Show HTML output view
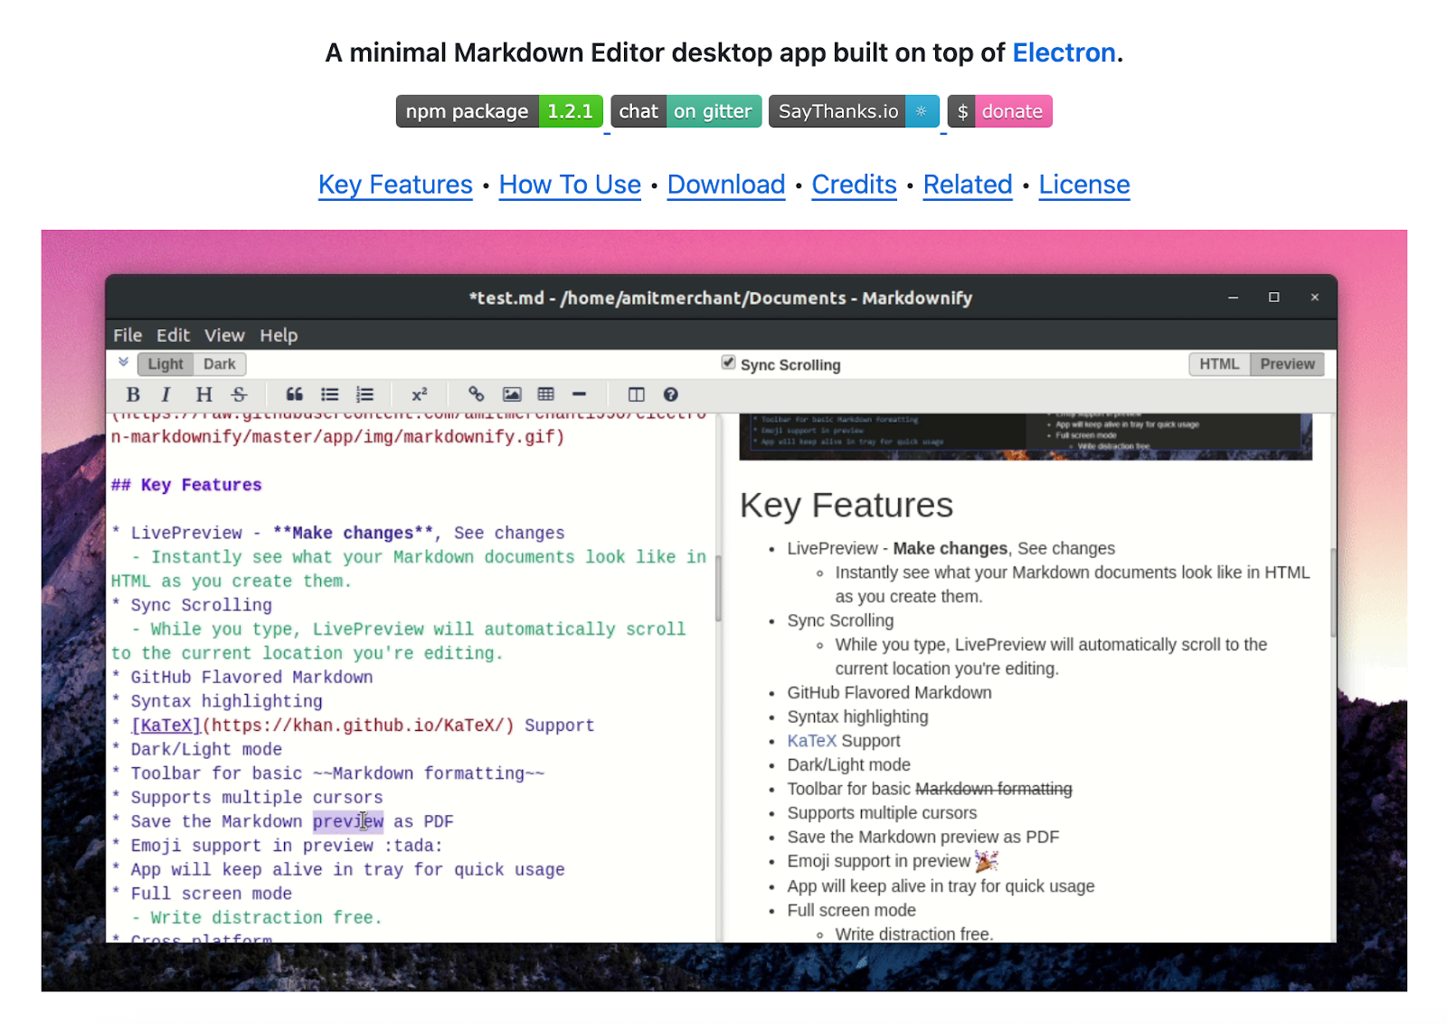Viewport: 1447px width, 1024px height. (x=1219, y=364)
